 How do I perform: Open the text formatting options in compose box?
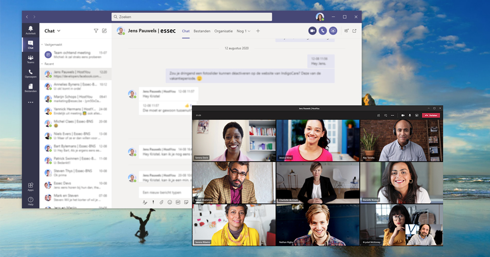coord(145,202)
